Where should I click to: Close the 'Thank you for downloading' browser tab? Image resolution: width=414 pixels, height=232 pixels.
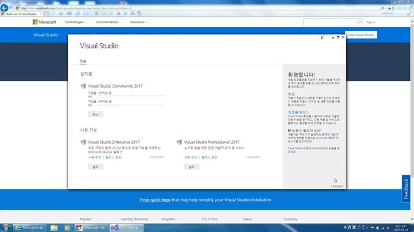click(x=41, y=14)
